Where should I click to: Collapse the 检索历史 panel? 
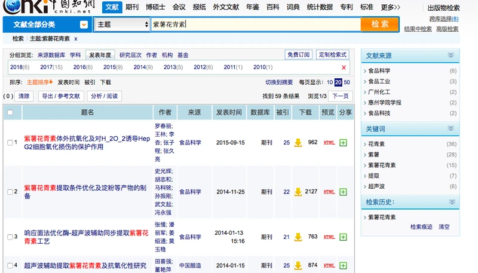[452, 202]
